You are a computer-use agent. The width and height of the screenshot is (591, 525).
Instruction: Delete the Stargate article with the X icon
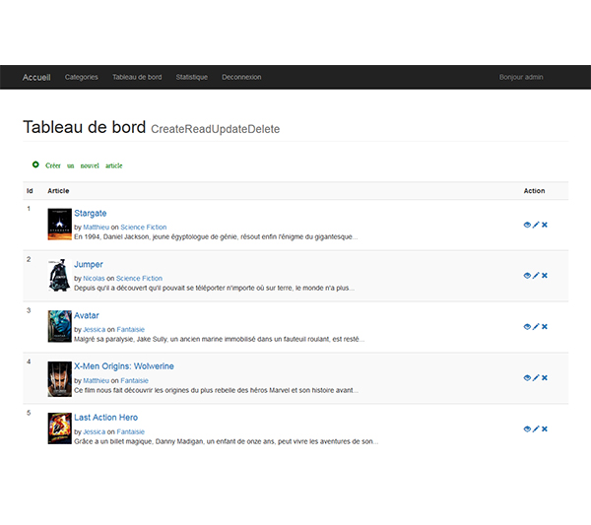545,225
